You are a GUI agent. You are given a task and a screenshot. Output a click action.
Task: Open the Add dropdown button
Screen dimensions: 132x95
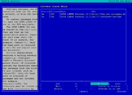coord(59,84)
